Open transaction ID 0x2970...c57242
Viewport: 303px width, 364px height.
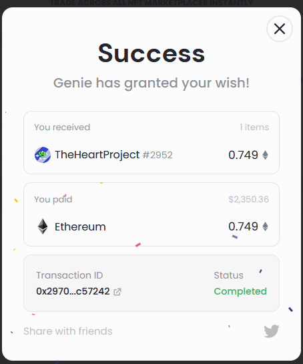click(x=73, y=291)
